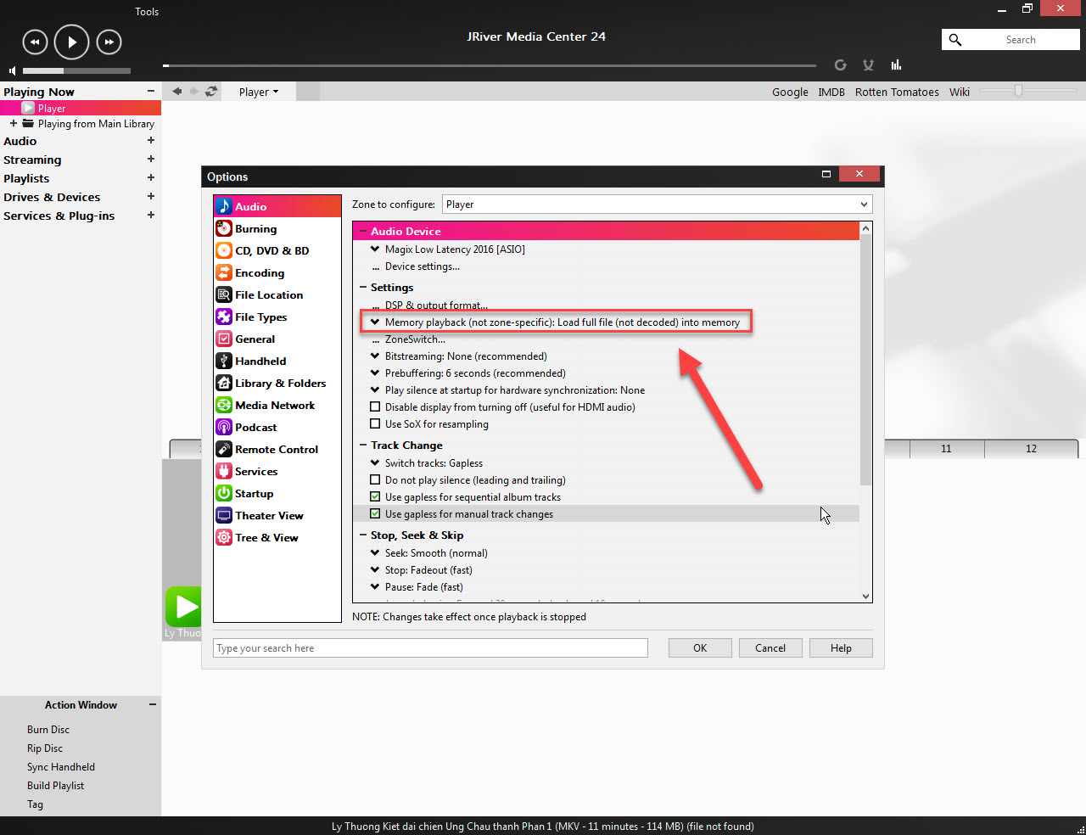Click the Next track button

pos(109,42)
